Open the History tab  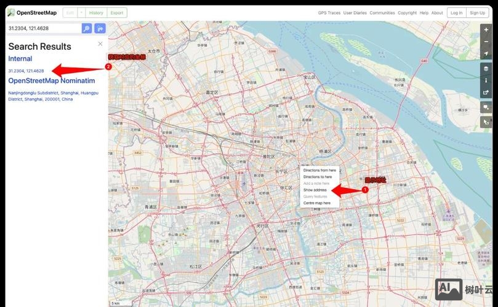point(96,12)
